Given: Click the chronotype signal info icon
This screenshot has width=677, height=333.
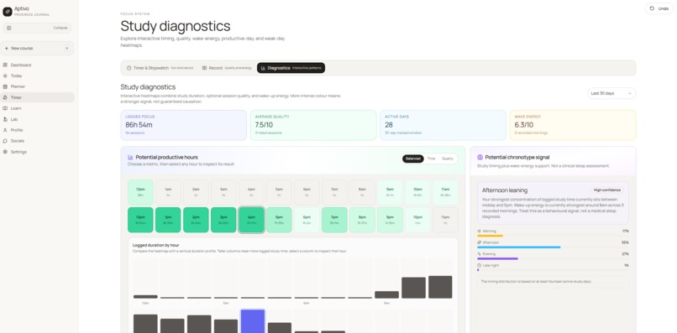Looking at the screenshot, I should 480,158.
